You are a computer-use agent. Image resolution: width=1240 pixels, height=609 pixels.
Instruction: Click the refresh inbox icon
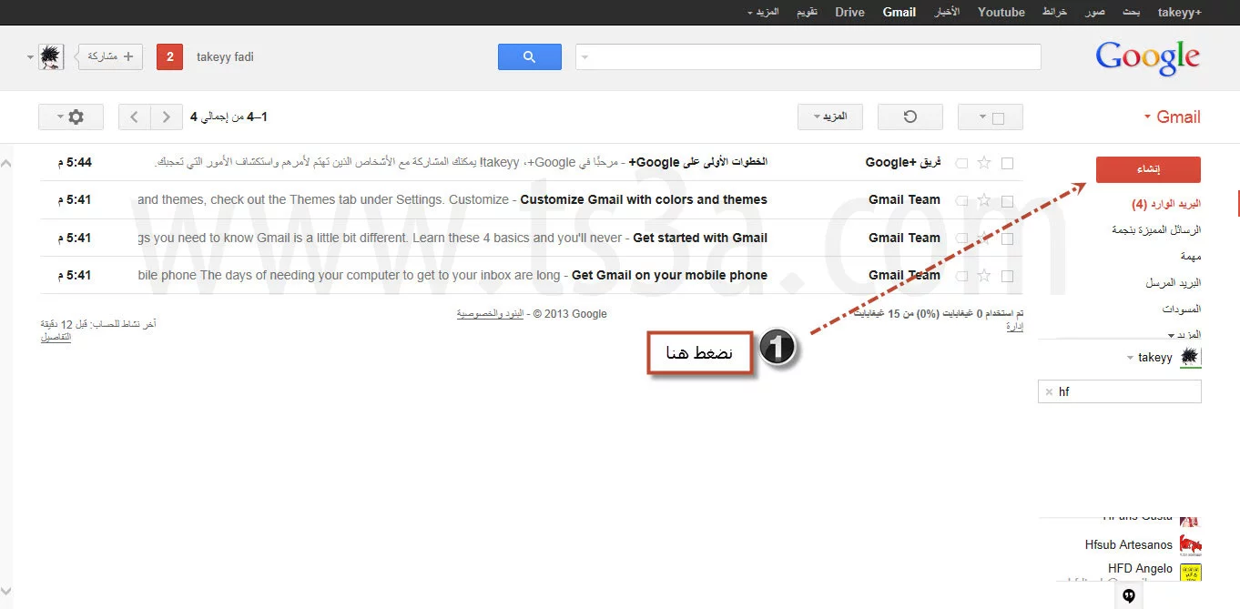(910, 117)
